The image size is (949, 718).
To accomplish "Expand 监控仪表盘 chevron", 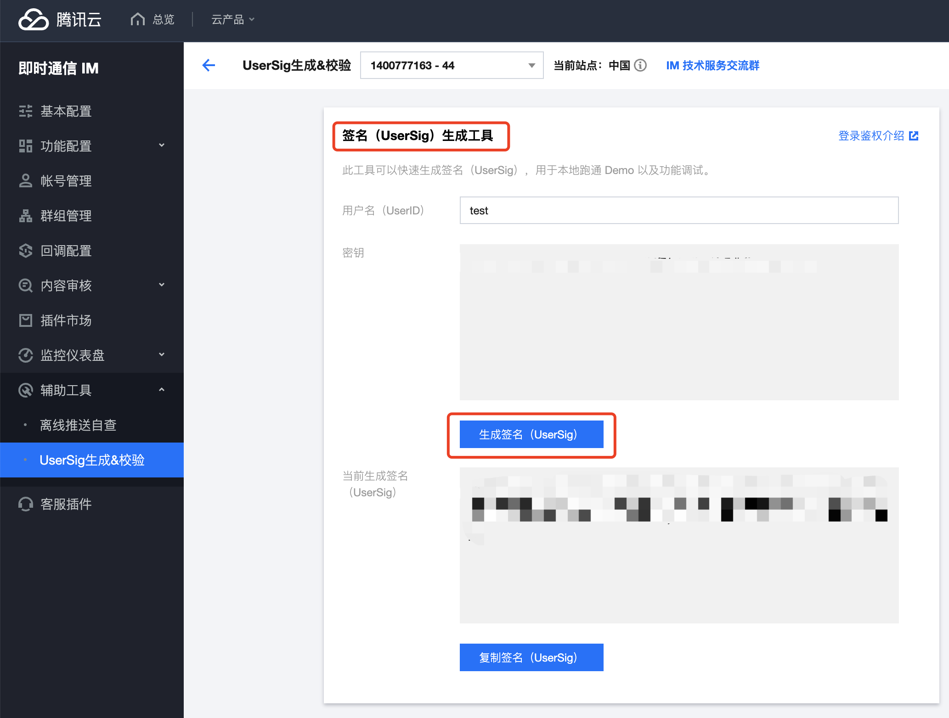I will pos(162,354).
